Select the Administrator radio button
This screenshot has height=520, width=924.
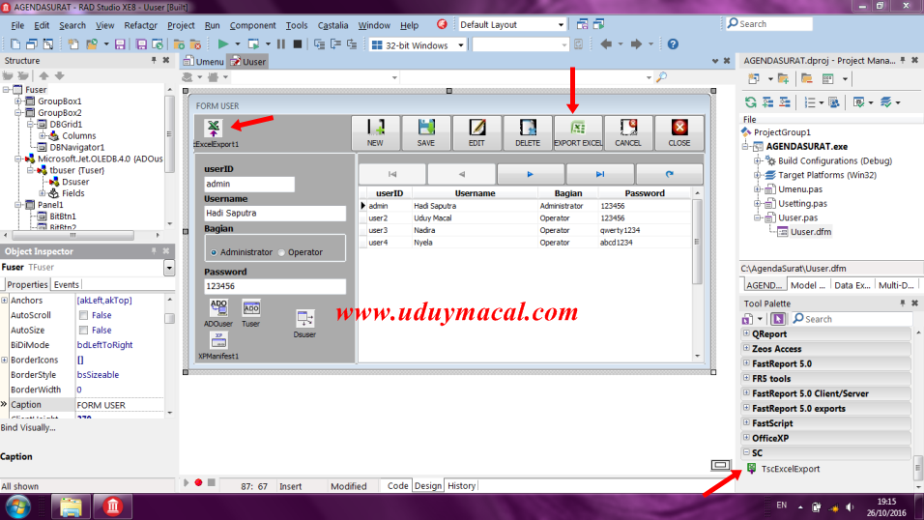[214, 252]
